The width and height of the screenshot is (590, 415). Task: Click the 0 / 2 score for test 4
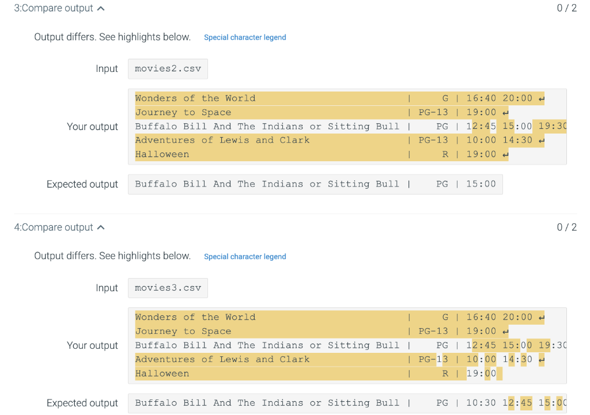566,227
